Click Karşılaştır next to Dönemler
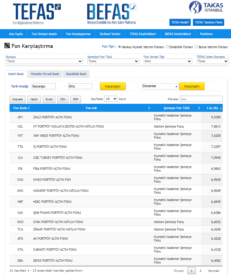 click(x=192, y=86)
